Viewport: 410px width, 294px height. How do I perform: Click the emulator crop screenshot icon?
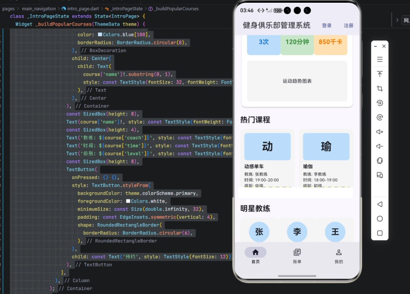tap(380, 89)
